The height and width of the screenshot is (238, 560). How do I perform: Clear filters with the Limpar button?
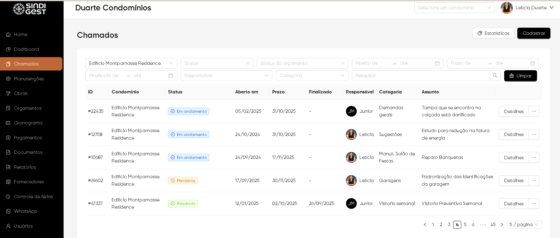[520, 76]
